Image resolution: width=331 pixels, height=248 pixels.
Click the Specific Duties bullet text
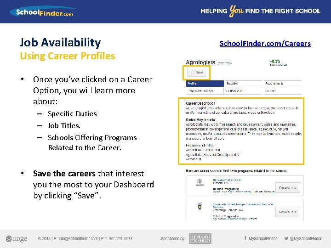point(72,114)
